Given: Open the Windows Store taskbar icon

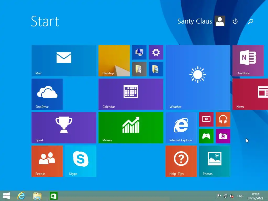Looking at the screenshot, I should coord(53,196).
